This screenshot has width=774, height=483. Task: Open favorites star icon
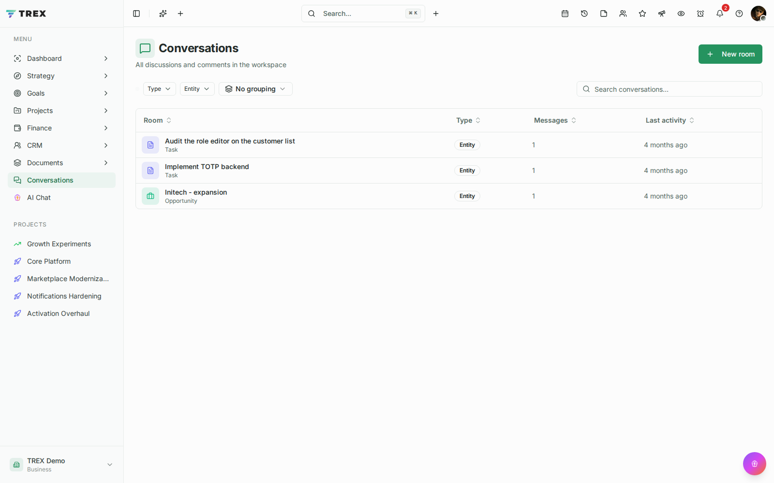pyautogui.click(x=642, y=14)
